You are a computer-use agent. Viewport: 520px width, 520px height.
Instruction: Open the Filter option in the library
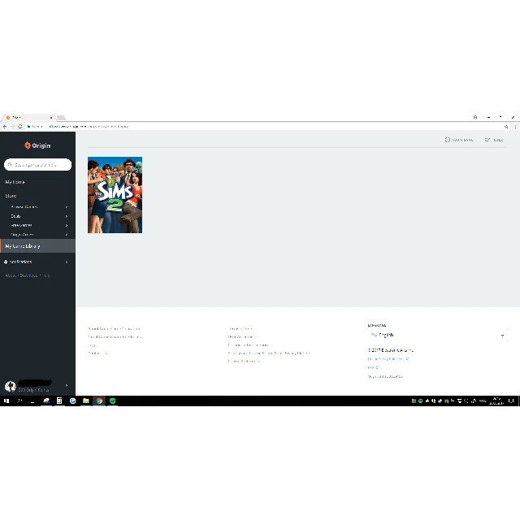pos(494,140)
